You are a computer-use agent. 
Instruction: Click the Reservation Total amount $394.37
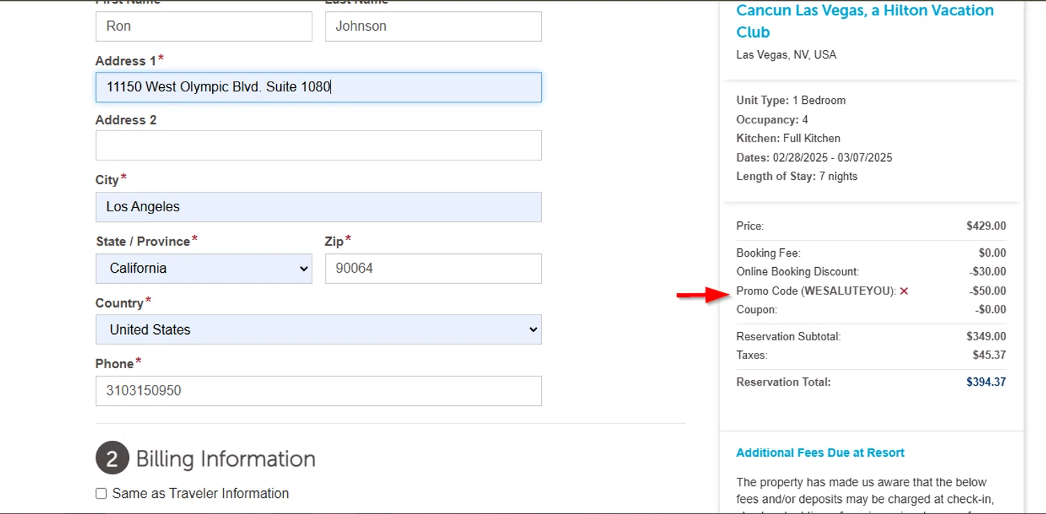pos(986,382)
